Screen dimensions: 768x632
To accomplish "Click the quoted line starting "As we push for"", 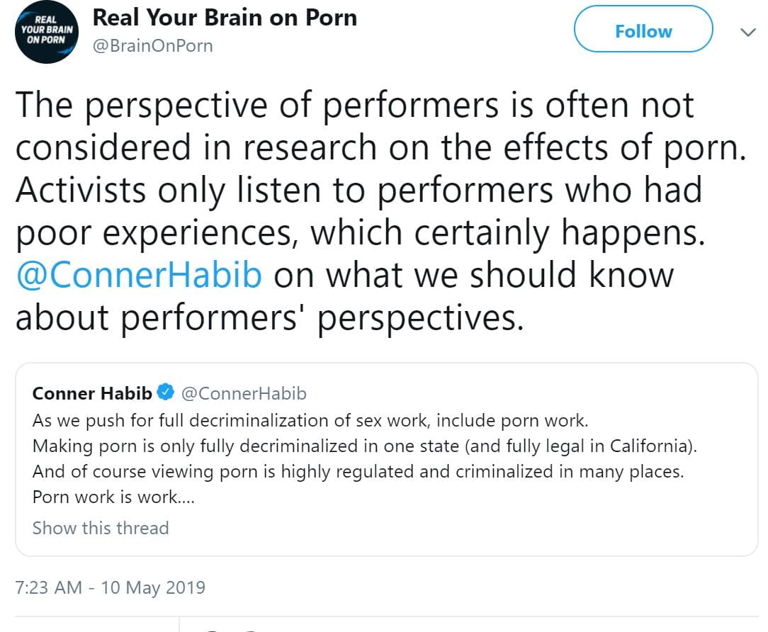I will (x=310, y=420).
